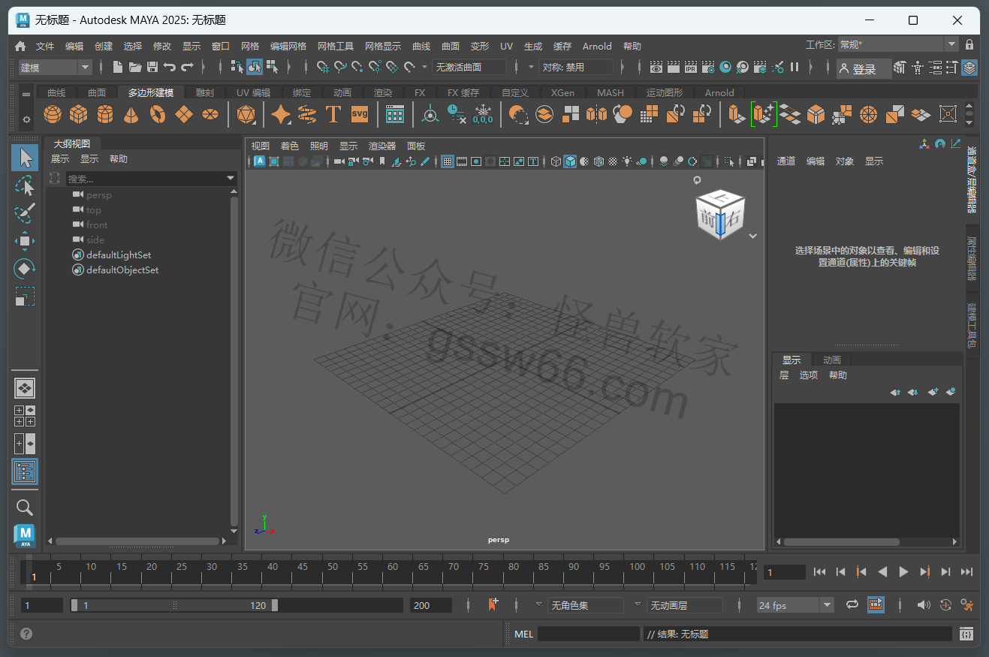Switch to the 动画 tab in layer editor
989x657 pixels.
(832, 360)
